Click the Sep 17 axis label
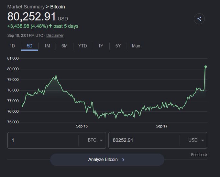Viewport: 220px width, 177px height. (161, 126)
